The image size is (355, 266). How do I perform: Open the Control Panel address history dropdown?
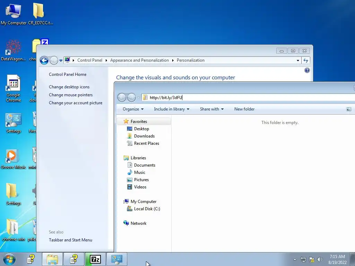click(298, 60)
